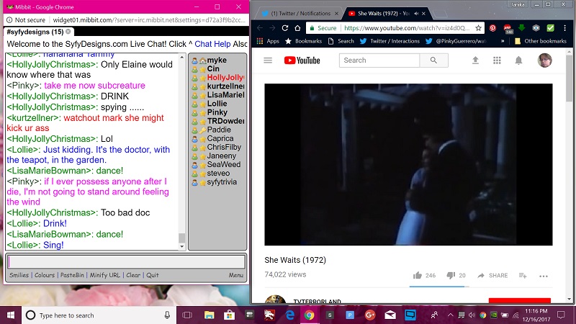Go to the YouTube home logo
Viewport: 576px width, 324px height.
tap(302, 60)
